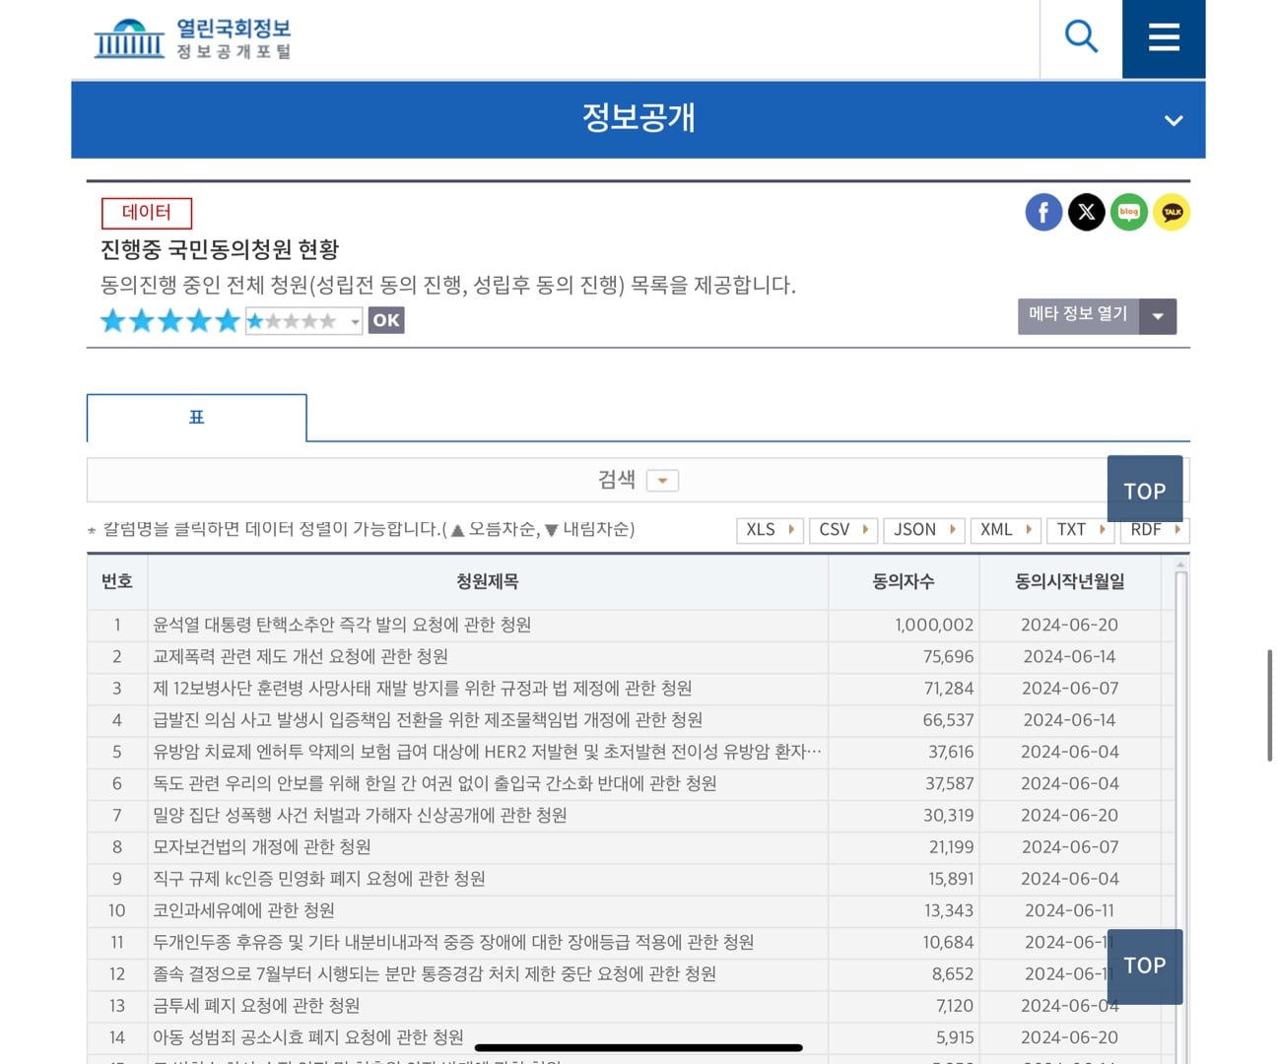Open petition 제 12보병사단 훈련병 사망사태

(x=422, y=688)
